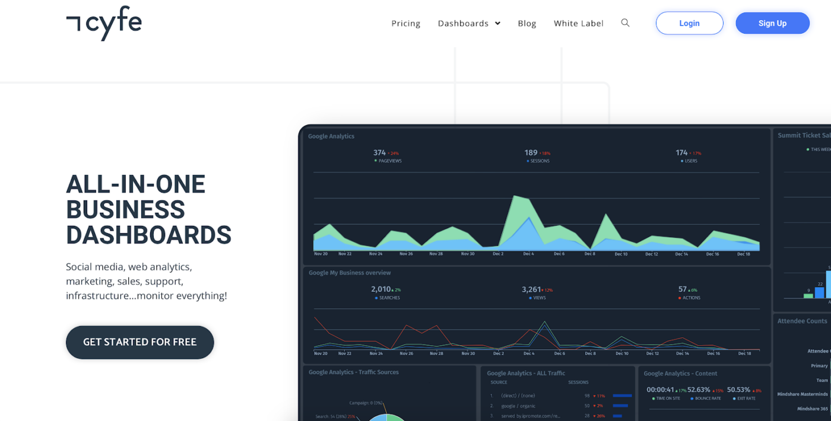Click the Attendee Counts widget title
Viewport: 831px width, 421px height.
(802, 321)
